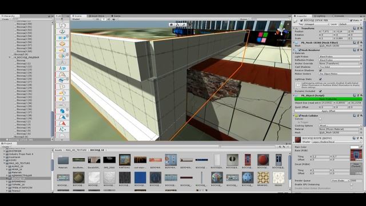Open Pb_Object script gear menu
This screenshot has width=366, height=206.
point(361,96)
